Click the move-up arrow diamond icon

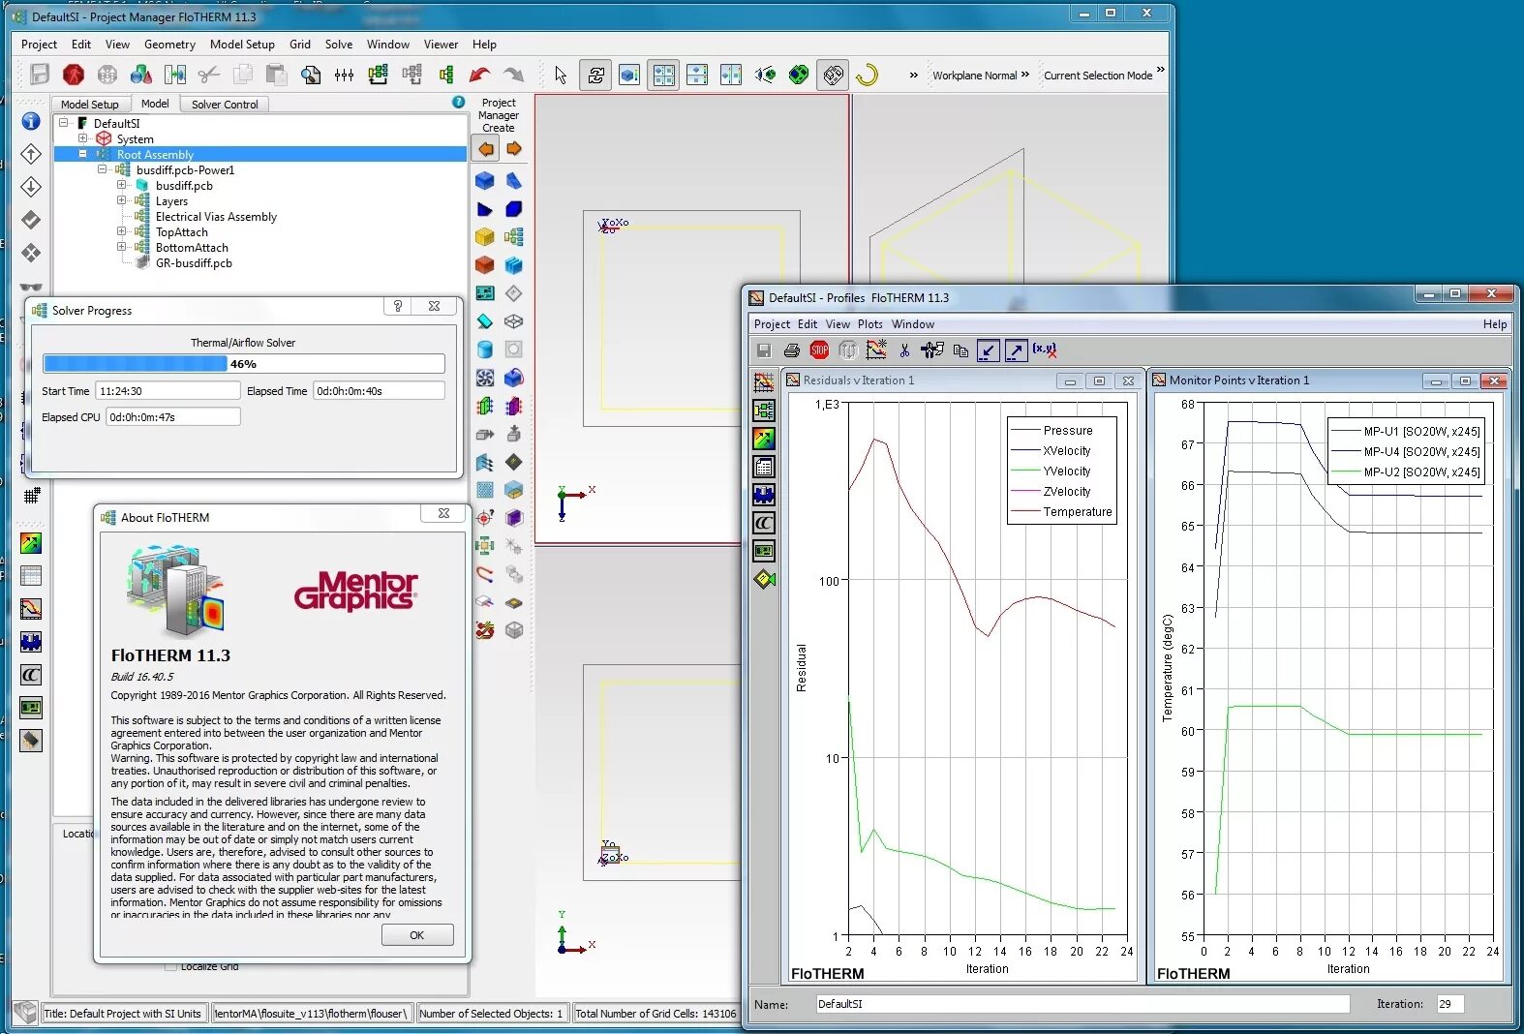click(31, 154)
